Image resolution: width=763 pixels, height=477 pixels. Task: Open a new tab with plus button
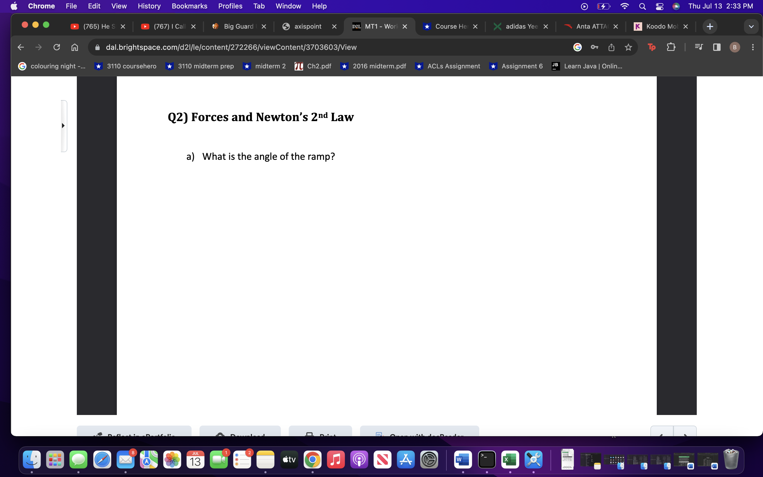(710, 26)
